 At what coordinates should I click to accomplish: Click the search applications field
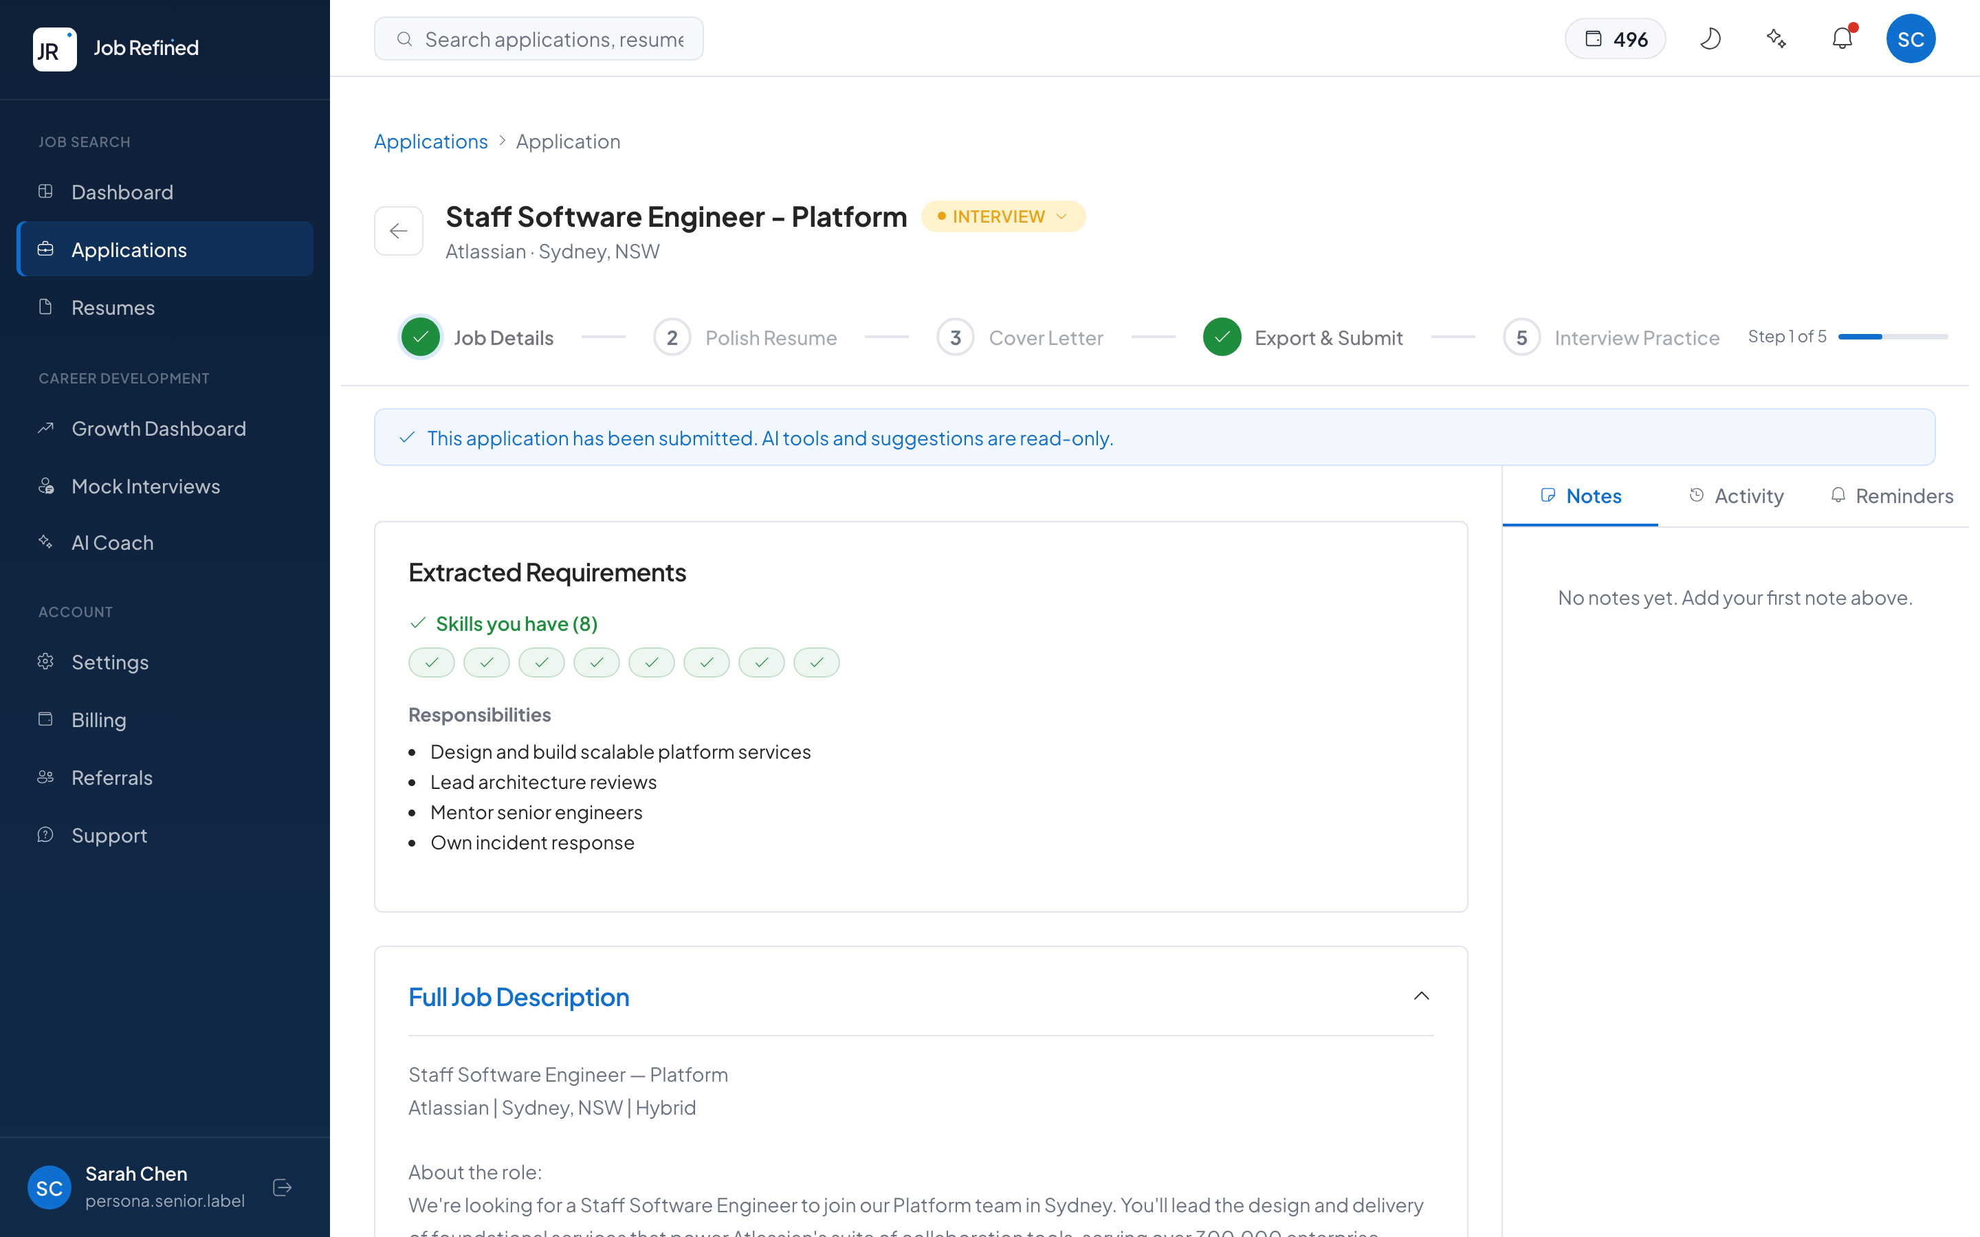click(538, 38)
